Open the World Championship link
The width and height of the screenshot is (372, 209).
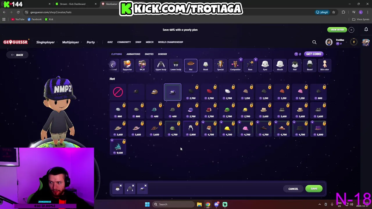171,42
